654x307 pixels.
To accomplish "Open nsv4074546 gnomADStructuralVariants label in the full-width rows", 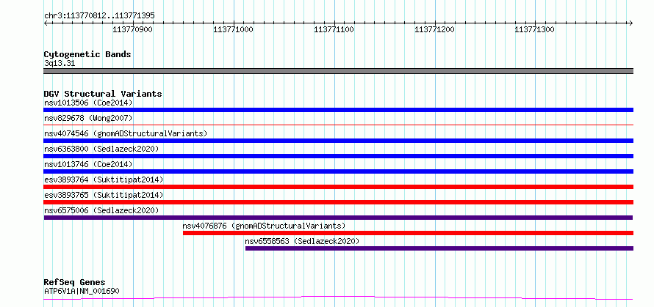I will click(x=126, y=133).
